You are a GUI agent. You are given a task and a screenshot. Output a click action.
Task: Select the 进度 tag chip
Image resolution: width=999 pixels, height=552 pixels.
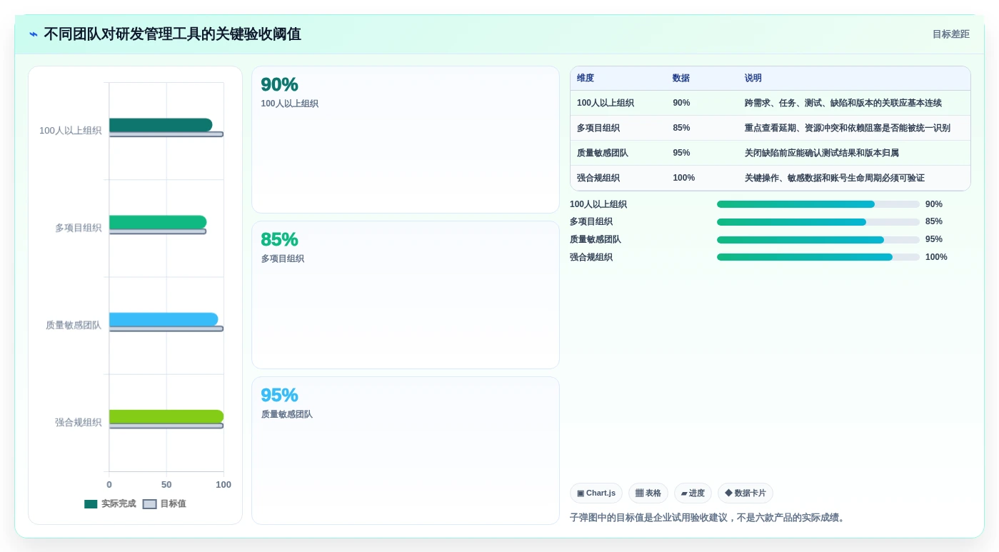pos(693,493)
